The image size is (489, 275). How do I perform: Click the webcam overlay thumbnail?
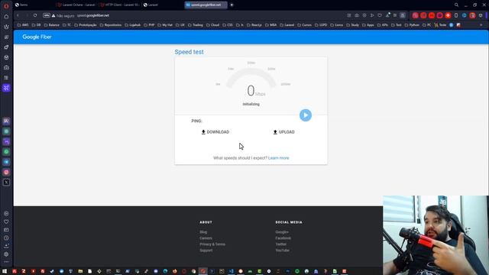coord(436,235)
